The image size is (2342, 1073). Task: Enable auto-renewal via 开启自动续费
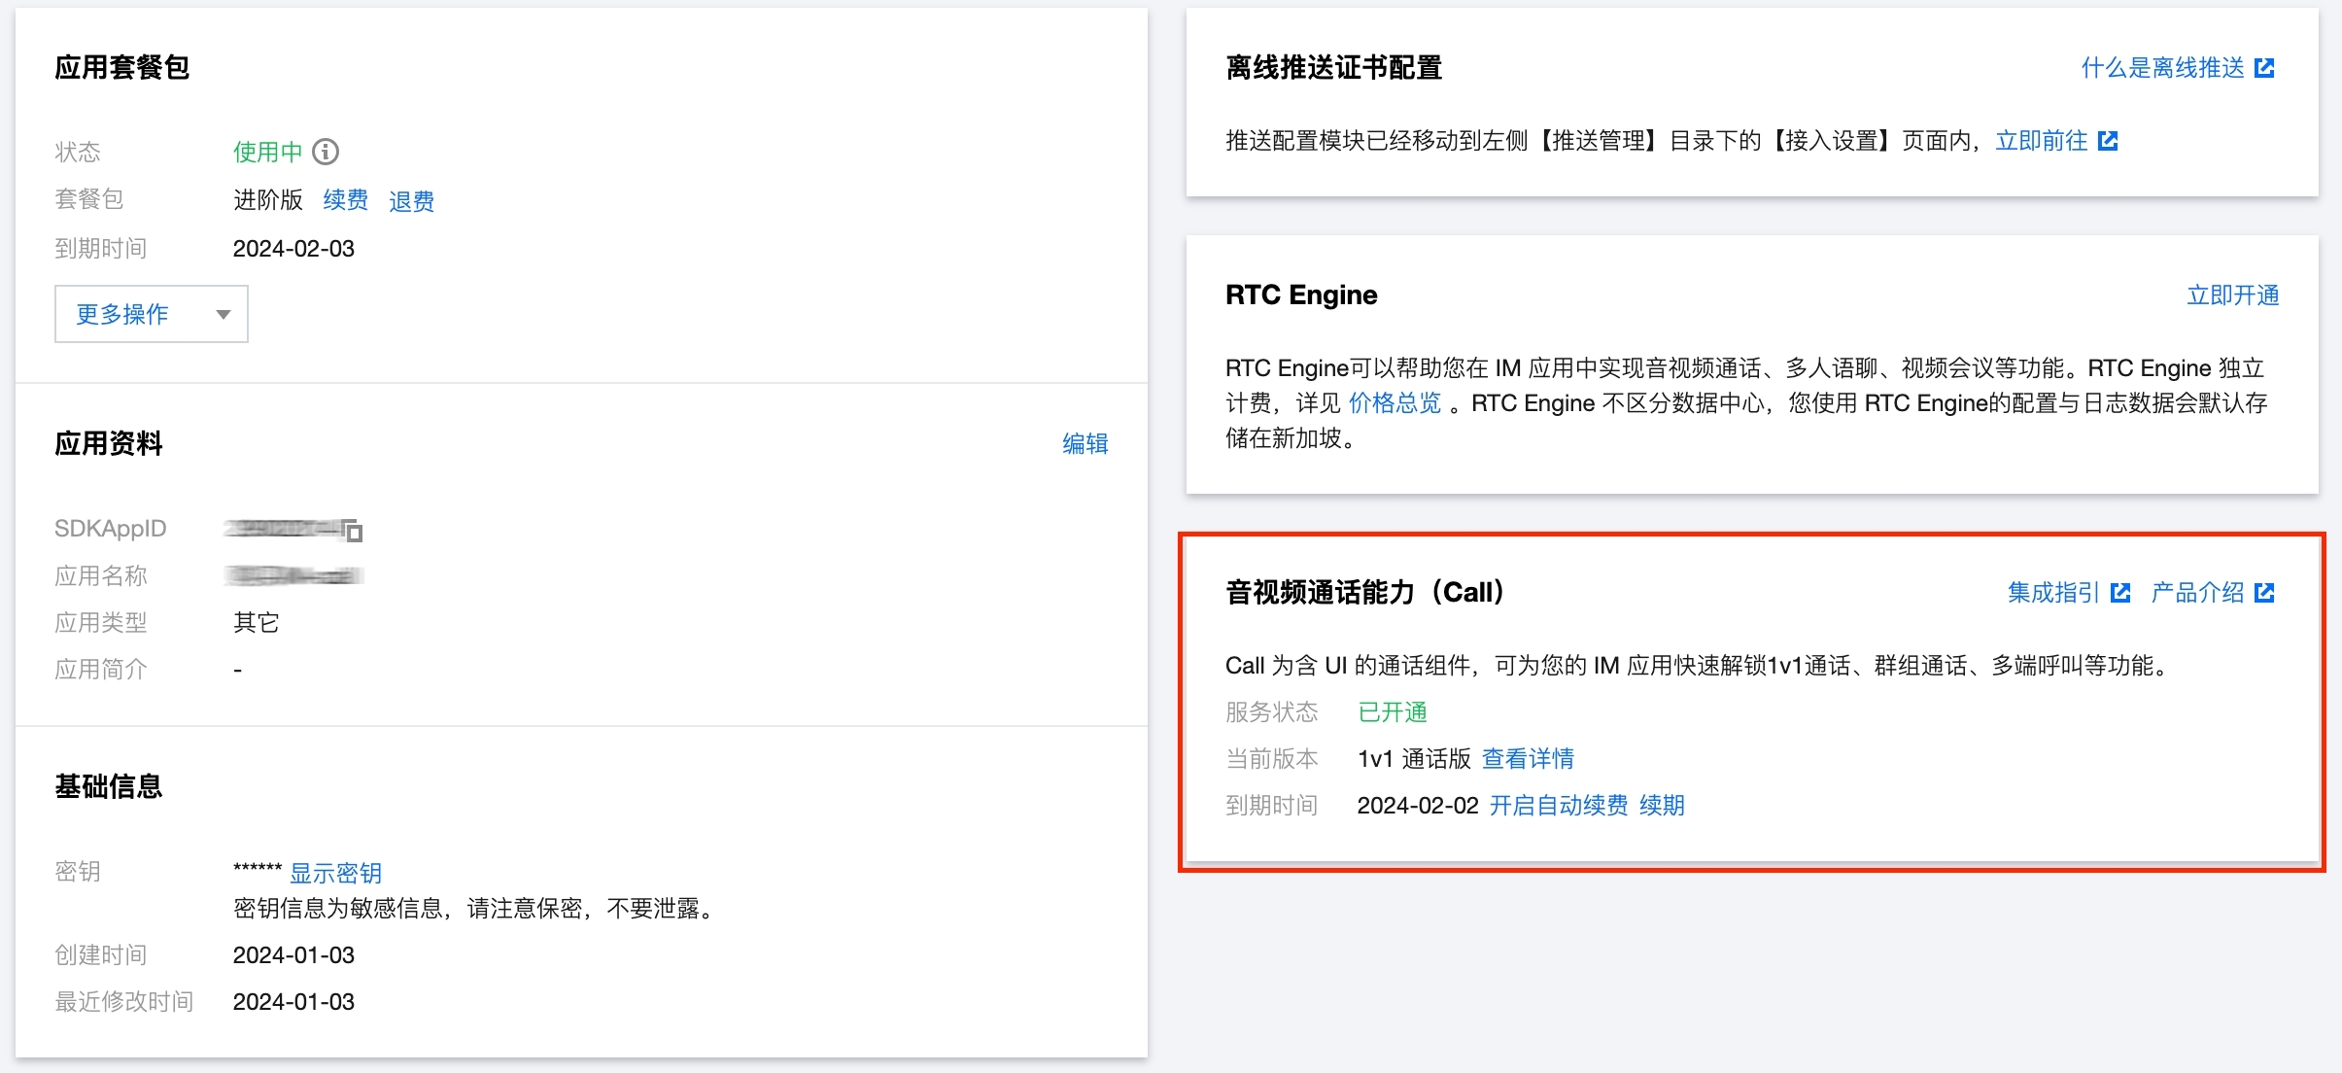click(1558, 806)
